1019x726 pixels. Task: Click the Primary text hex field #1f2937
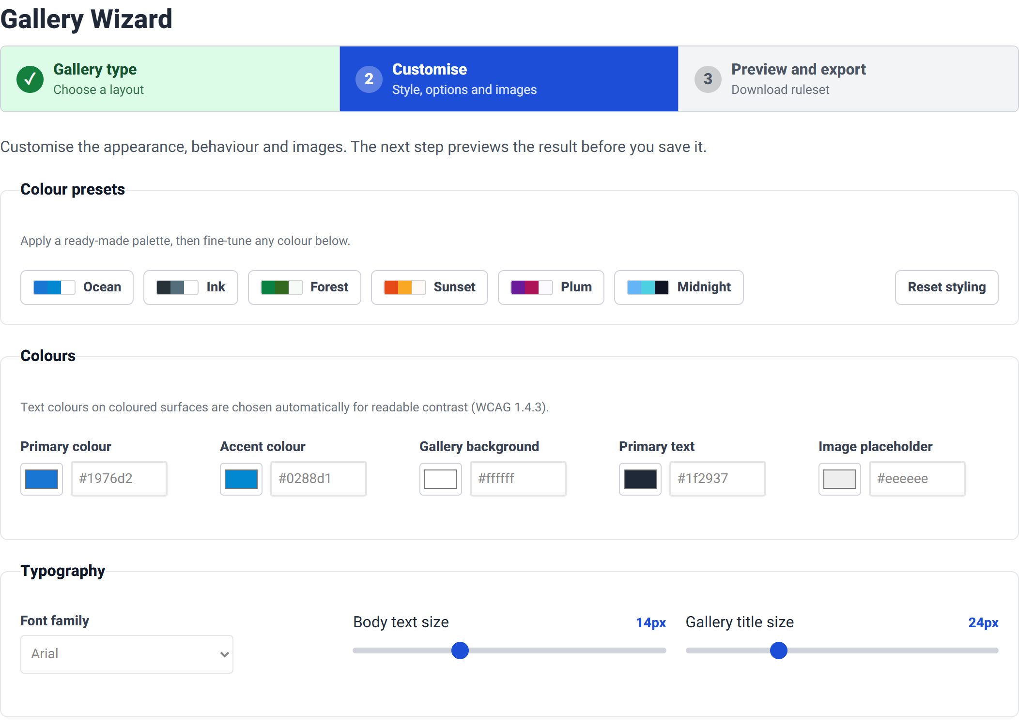[718, 479]
